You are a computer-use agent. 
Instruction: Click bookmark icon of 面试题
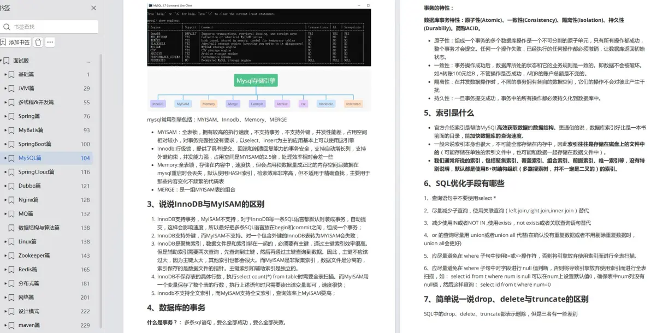click(6, 61)
